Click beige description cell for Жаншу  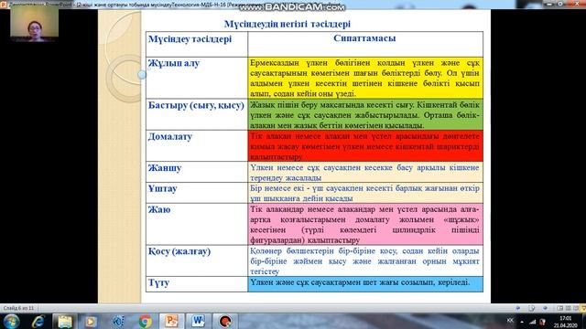[365, 172]
